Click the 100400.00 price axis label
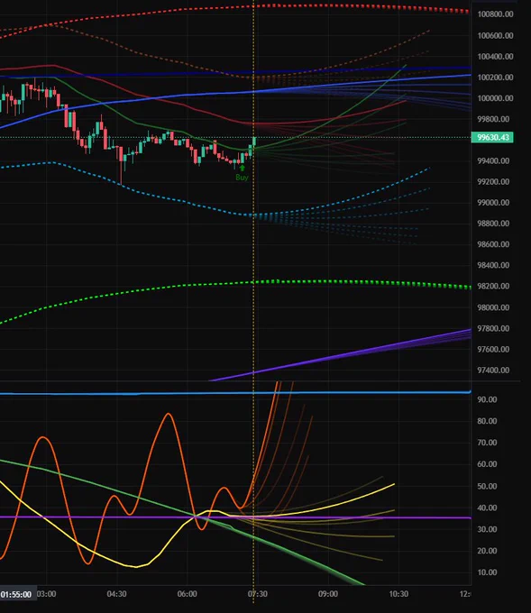 coord(495,56)
